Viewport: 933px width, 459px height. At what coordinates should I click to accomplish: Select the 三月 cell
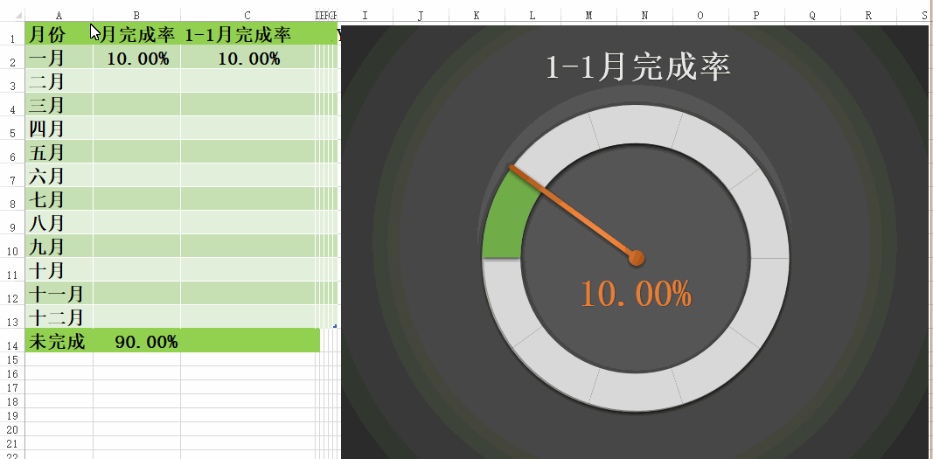[59, 105]
